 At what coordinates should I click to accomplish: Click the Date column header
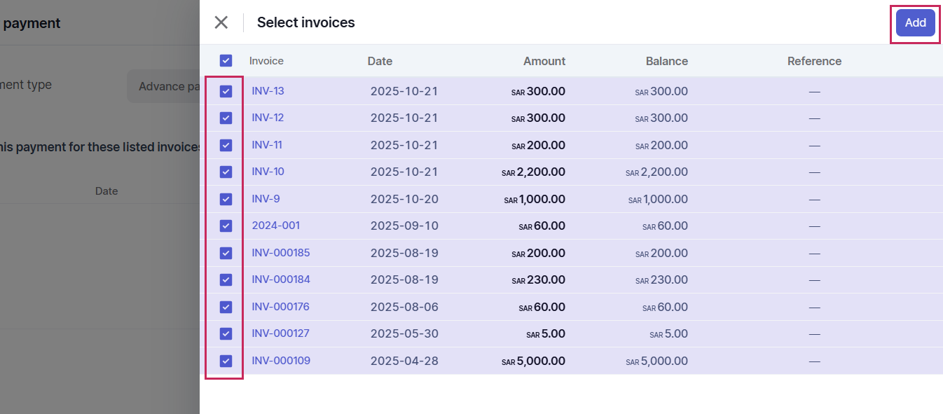[380, 61]
